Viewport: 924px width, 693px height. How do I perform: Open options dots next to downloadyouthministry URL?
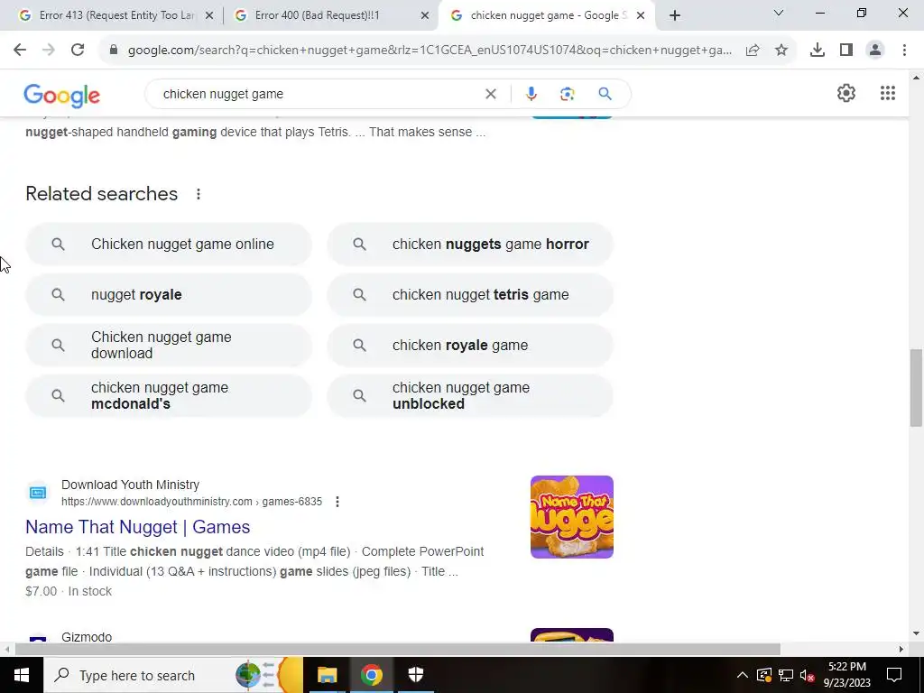tap(337, 502)
